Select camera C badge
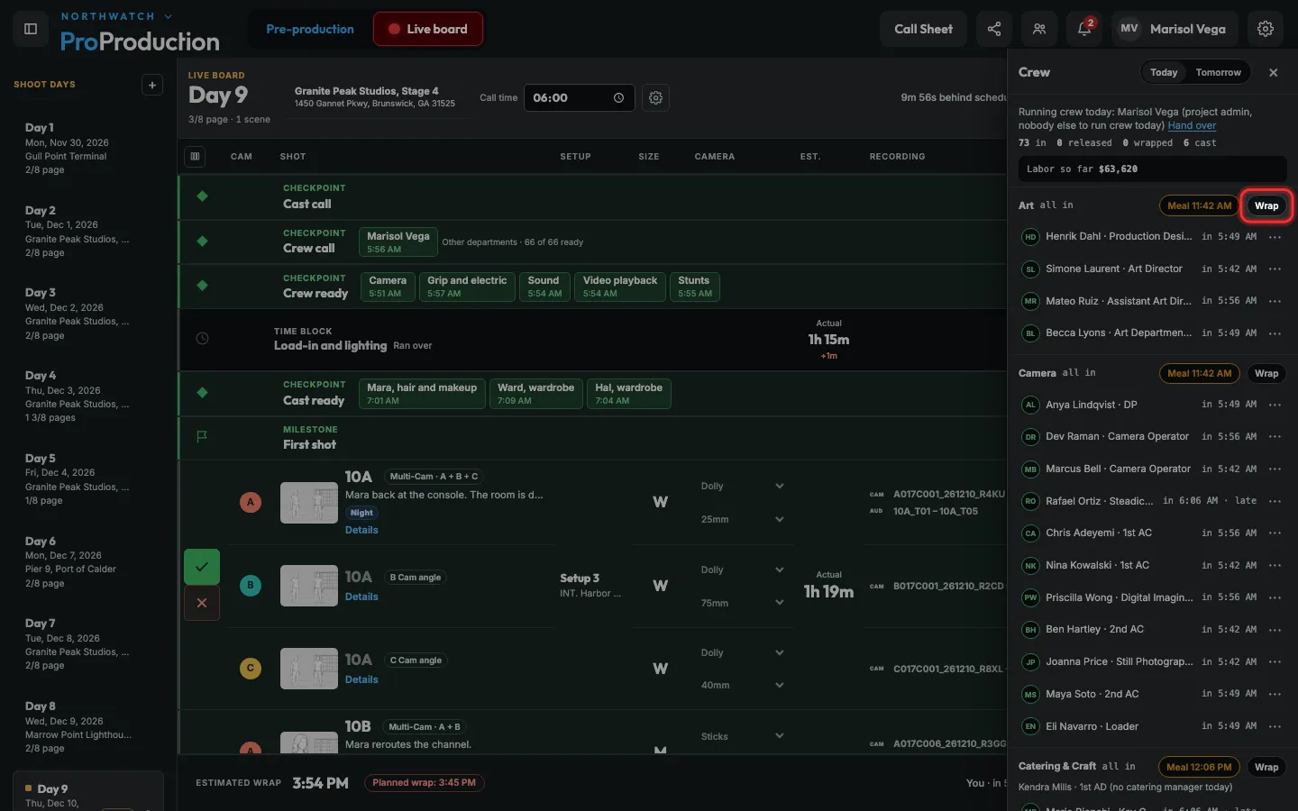Image resolution: width=1298 pixels, height=811 pixels. (x=251, y=669)
